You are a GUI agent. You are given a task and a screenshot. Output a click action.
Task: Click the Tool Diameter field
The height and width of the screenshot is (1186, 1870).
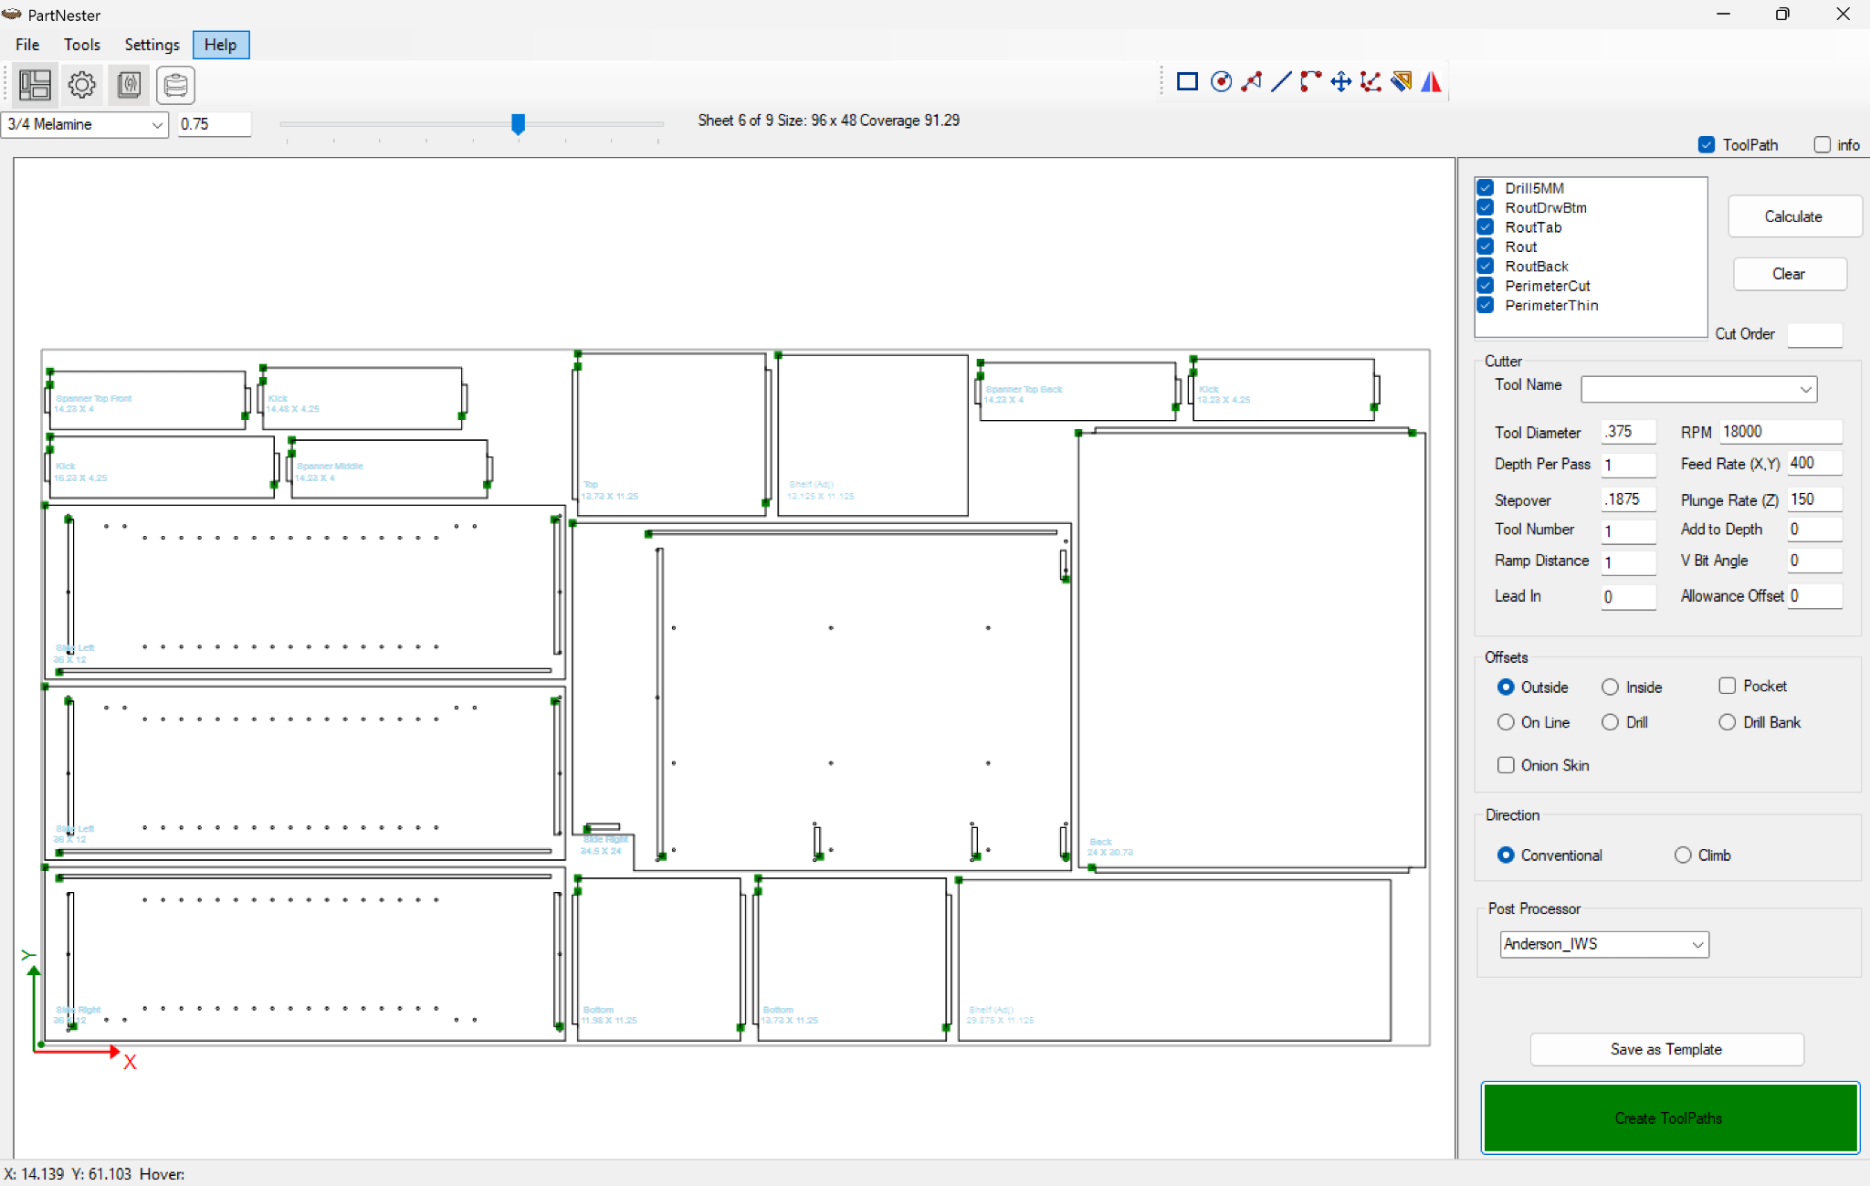click(x=1629, y=432)
